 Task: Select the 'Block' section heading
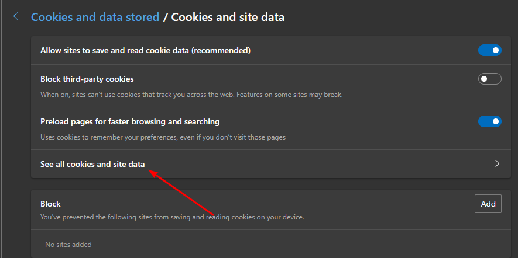(x=50, y=204)
